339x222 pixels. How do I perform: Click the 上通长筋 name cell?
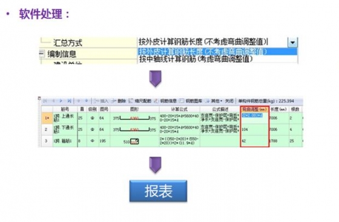pyautogui.click(x=65, y=118)
